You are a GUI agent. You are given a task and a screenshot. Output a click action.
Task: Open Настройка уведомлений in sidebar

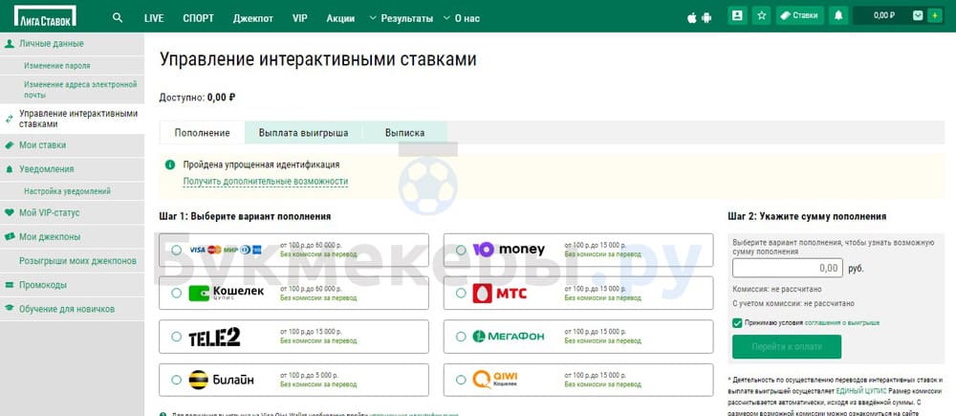click(x=67, y=191)
